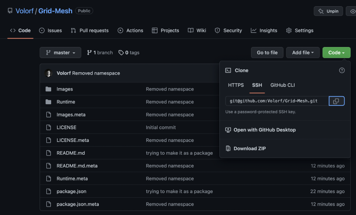Click the branch icon next to 1 branch

click(x=89, y=53)
